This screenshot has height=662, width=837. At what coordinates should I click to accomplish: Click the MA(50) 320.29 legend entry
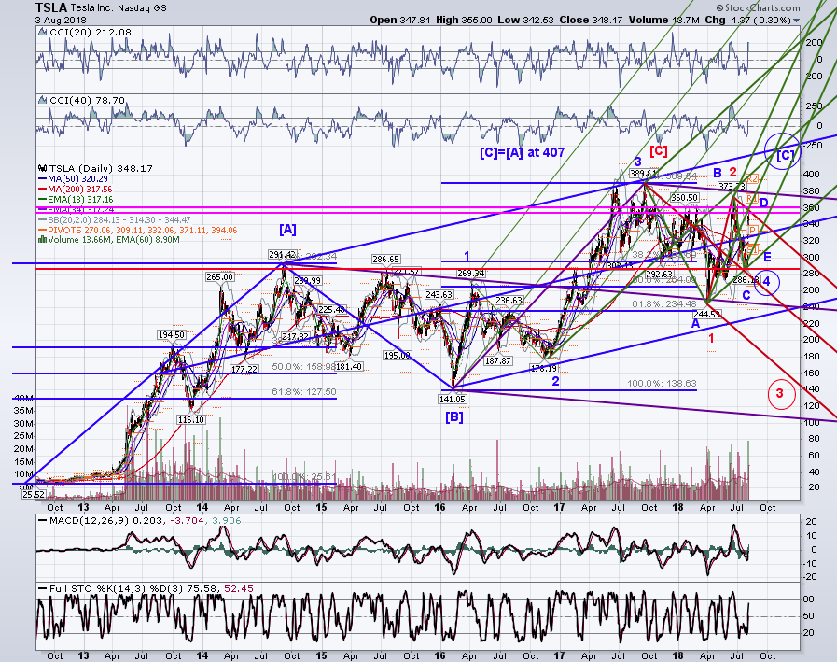coord(77,179)
